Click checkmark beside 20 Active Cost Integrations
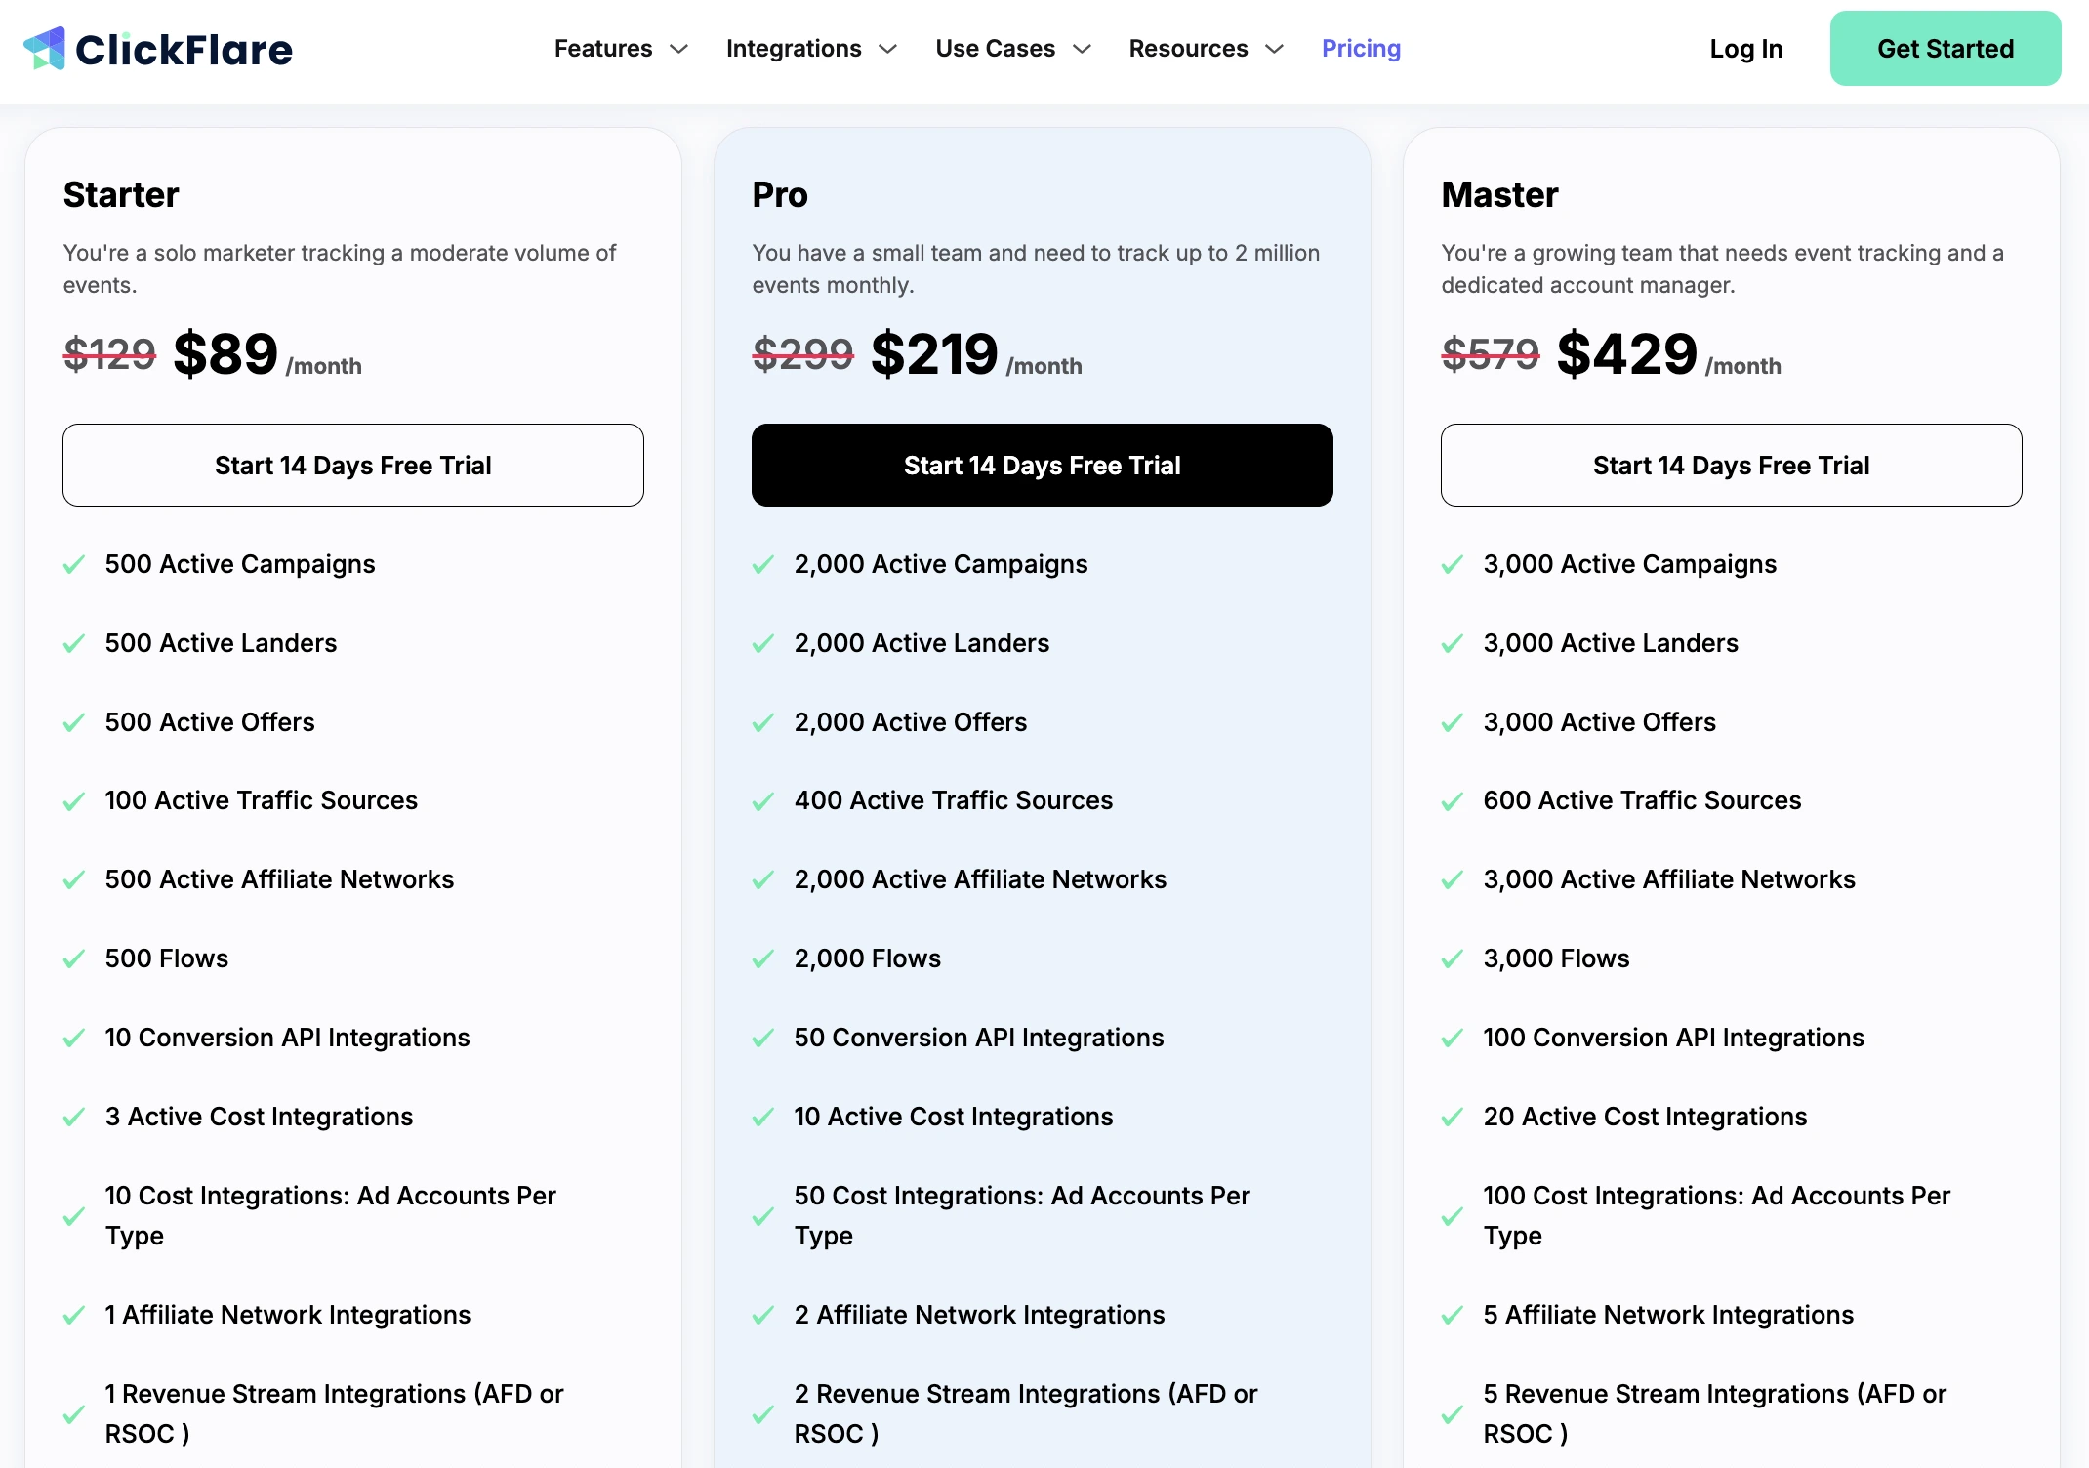 1453,1118
